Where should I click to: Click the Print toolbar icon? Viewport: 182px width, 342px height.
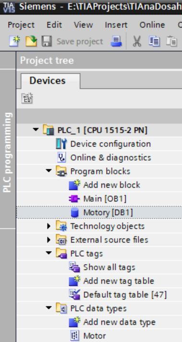116,41
